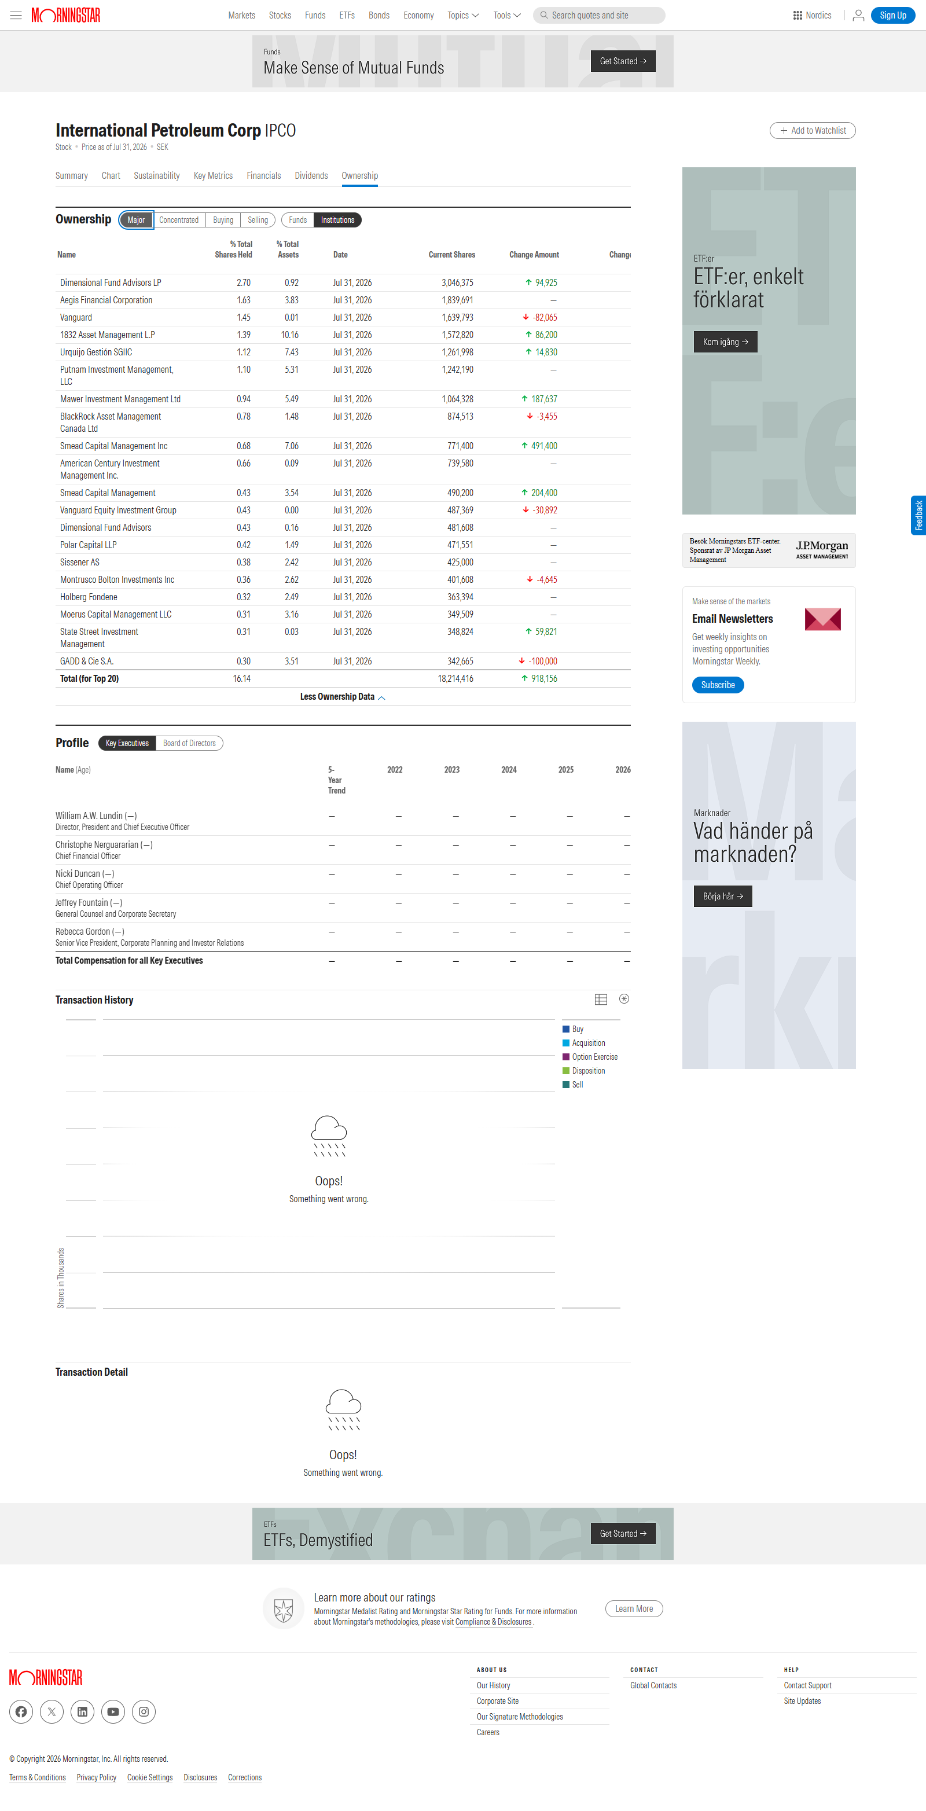Open Terms & Conditions link
The height and width of the screenshot is (1811, 926).
click(x=37, y=1777)
